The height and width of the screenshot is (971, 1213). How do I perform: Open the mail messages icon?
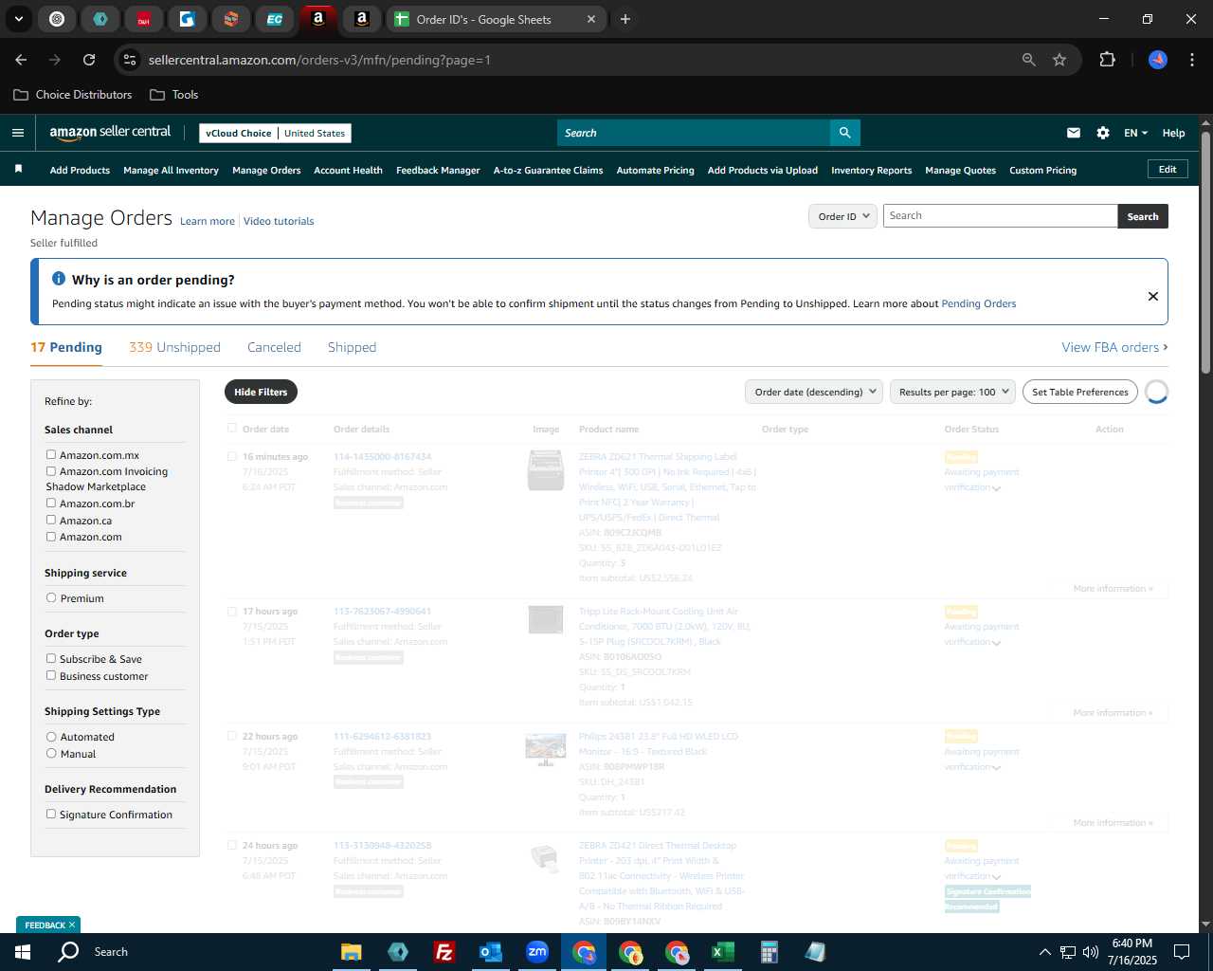1074,133
